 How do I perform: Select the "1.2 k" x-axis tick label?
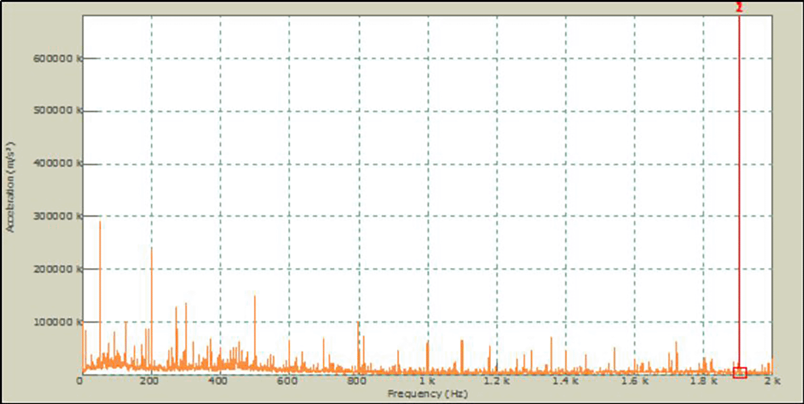[x=496, y=381]
